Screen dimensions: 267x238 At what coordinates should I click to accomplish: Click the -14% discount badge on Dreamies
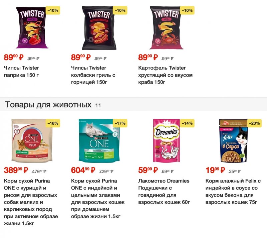(187, 123)
